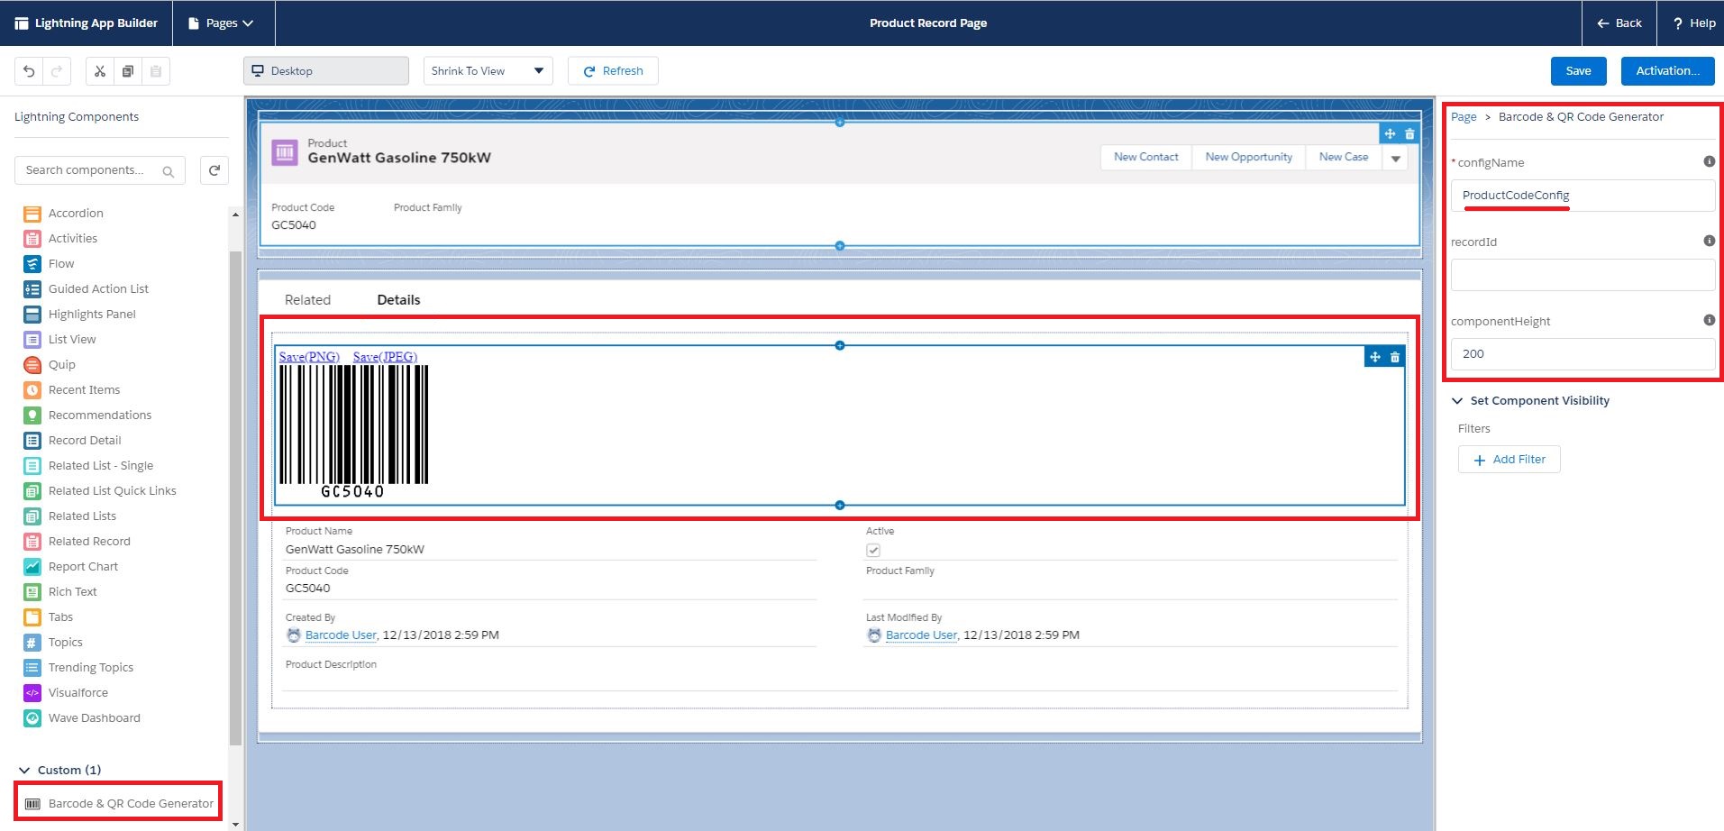Screen dimensions: 1724x831
Task: Toggle the Active checkbox
Action: tap(873, 551)
